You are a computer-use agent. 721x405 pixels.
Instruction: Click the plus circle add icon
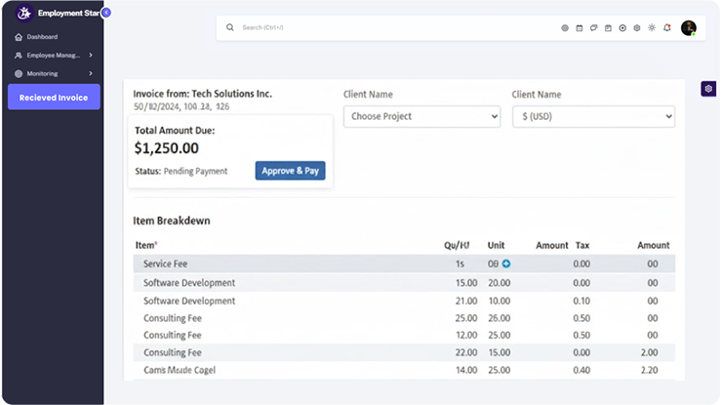(x=622, y=28)
